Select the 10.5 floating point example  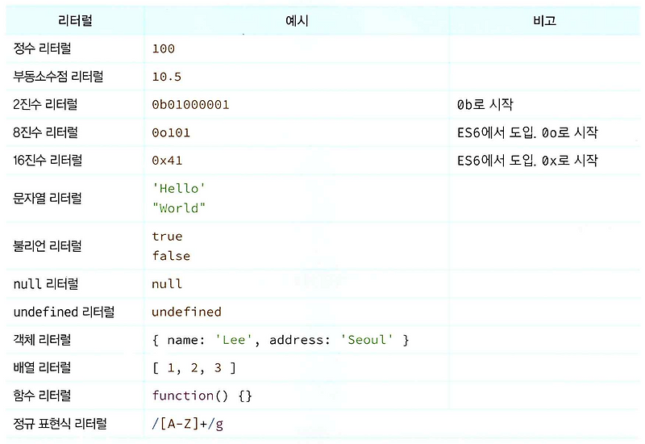coord(167,77)
